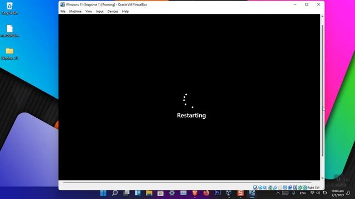Click the scroll-up arrow of VM window
The height and width of the screenshot is (199, 355).
(322, 17)
